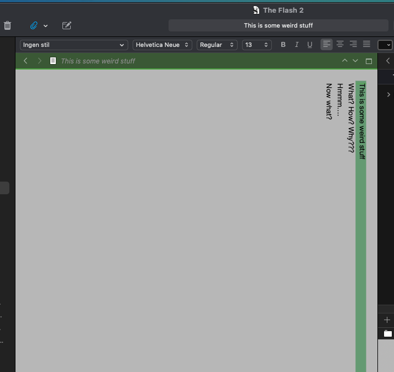
Task: Open the Regular typeface dropdown
Action: [217, 45]
